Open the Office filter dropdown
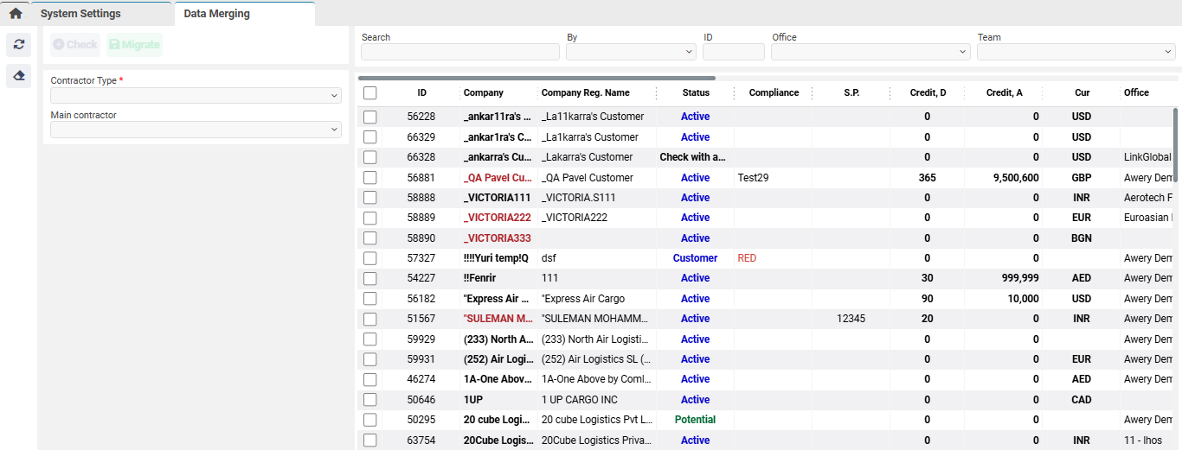 870,52
